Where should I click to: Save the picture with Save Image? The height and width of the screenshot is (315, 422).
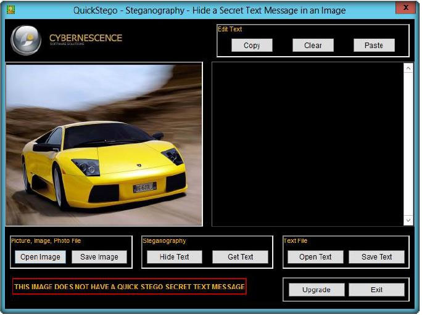(x=99, y=257)
